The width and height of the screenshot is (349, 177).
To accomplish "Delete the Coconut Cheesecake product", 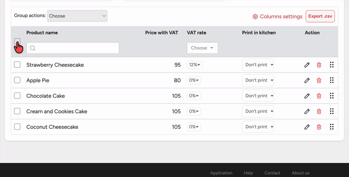I will click(319, 127).
